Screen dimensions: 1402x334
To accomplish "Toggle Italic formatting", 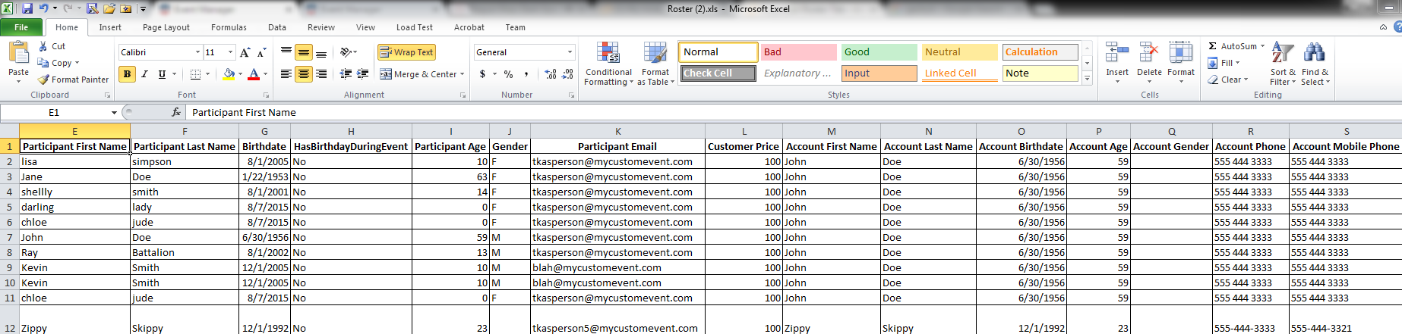I will [x=144, y=74].
